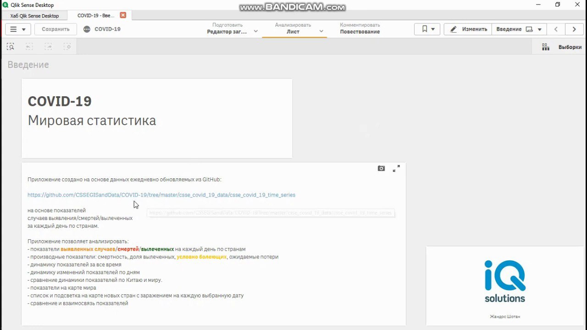Open the Выборки selections tool

tap(570, 47)
